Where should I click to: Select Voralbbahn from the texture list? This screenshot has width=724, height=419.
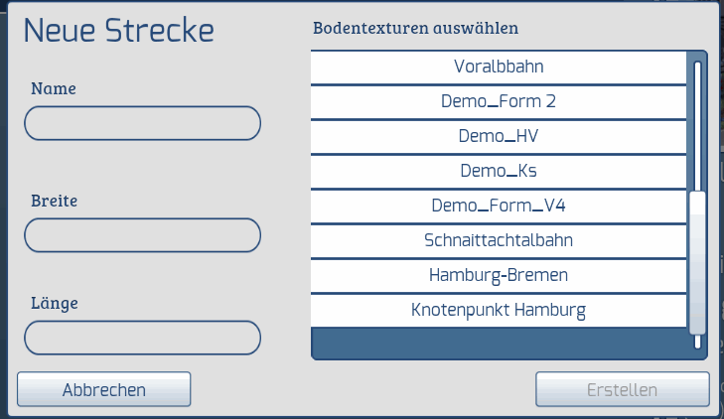[498, 68]
